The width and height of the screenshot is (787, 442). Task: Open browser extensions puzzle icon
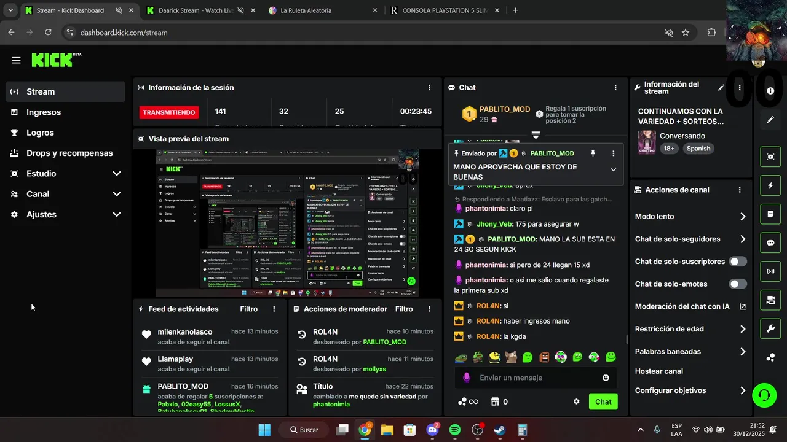[x=712, y=33]
